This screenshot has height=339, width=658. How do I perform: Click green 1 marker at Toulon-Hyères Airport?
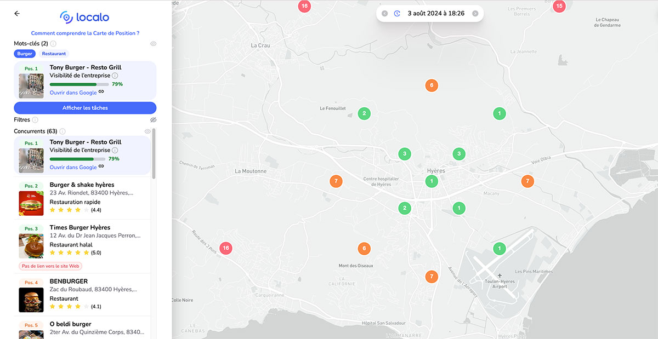point(499,249)
